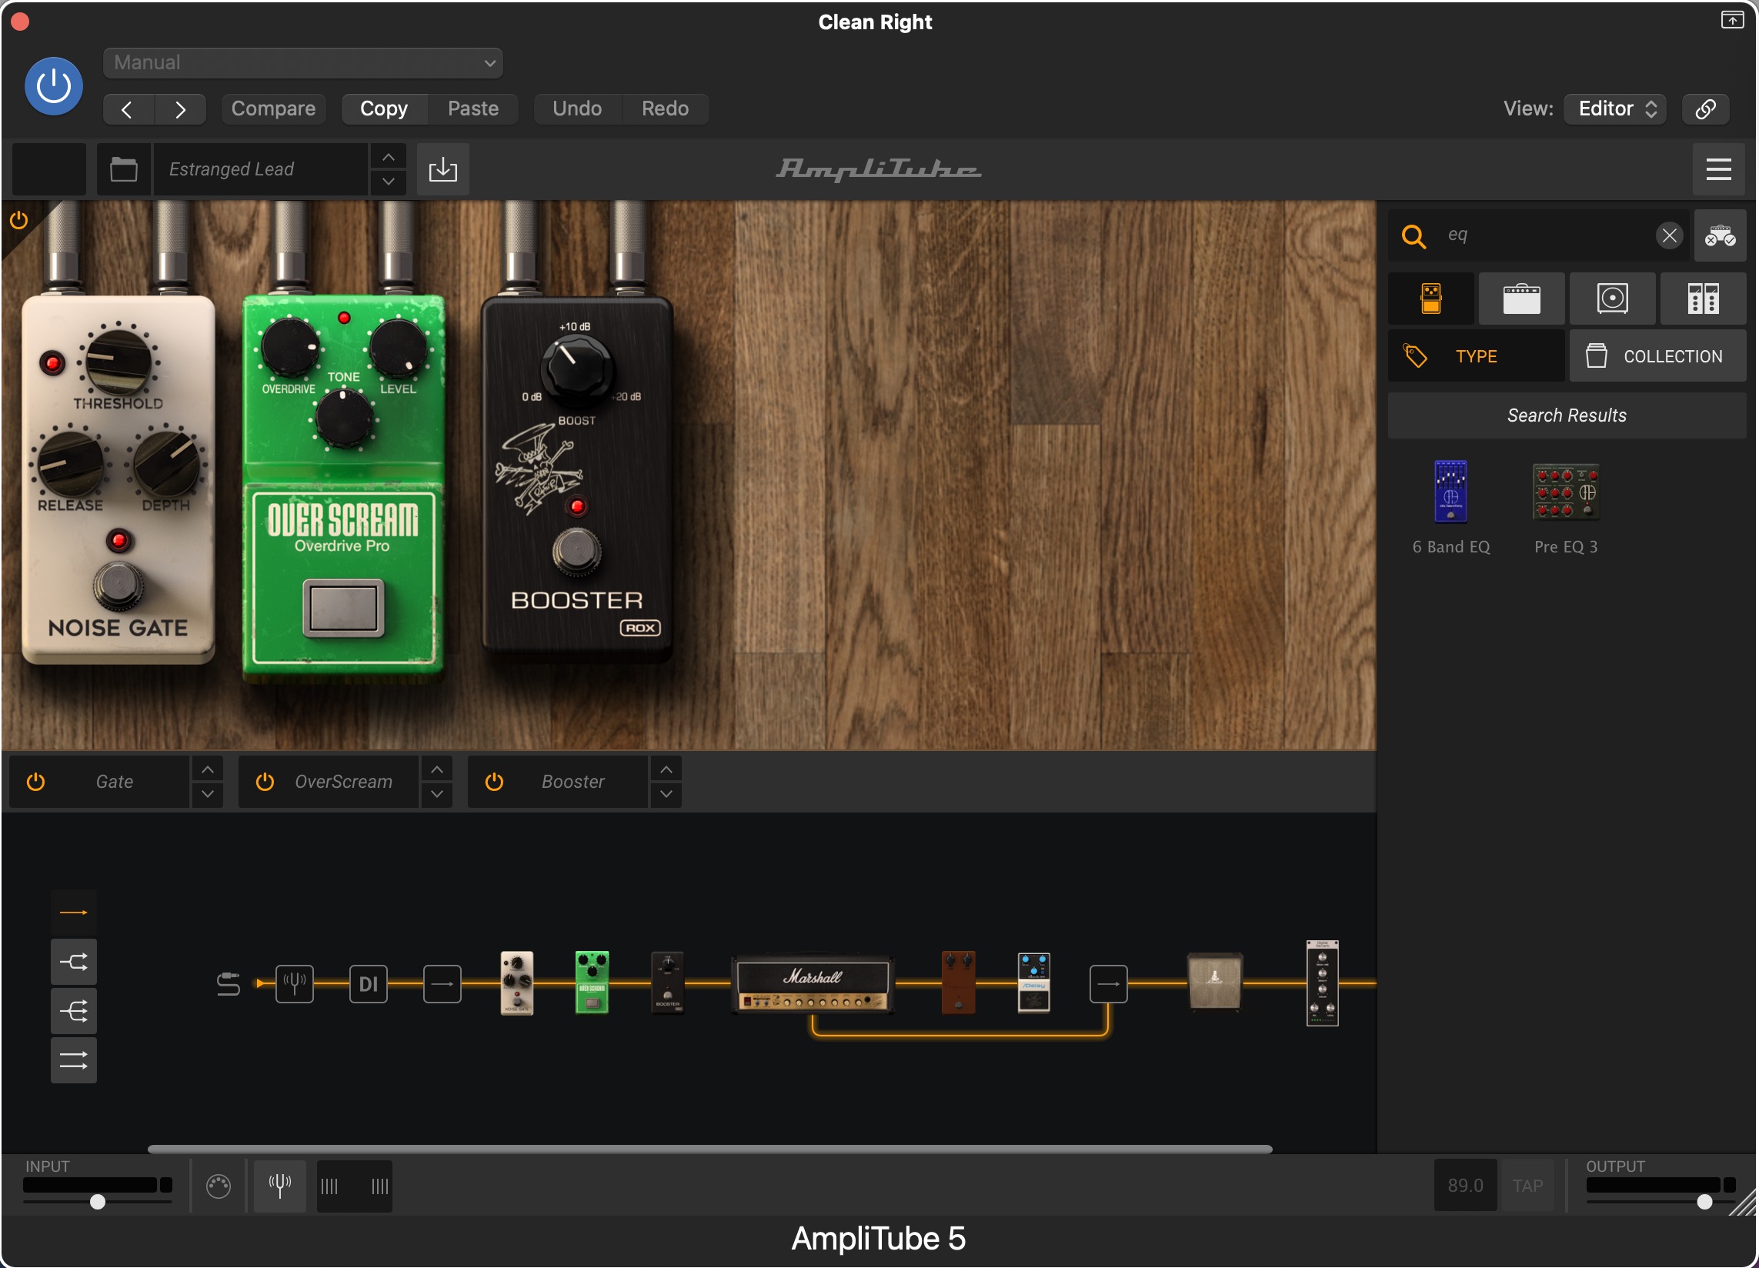The width and height of the screenshot is (1759, 1268).
Task: Select the three-way split routing icon
Action: pos(74,1011)
